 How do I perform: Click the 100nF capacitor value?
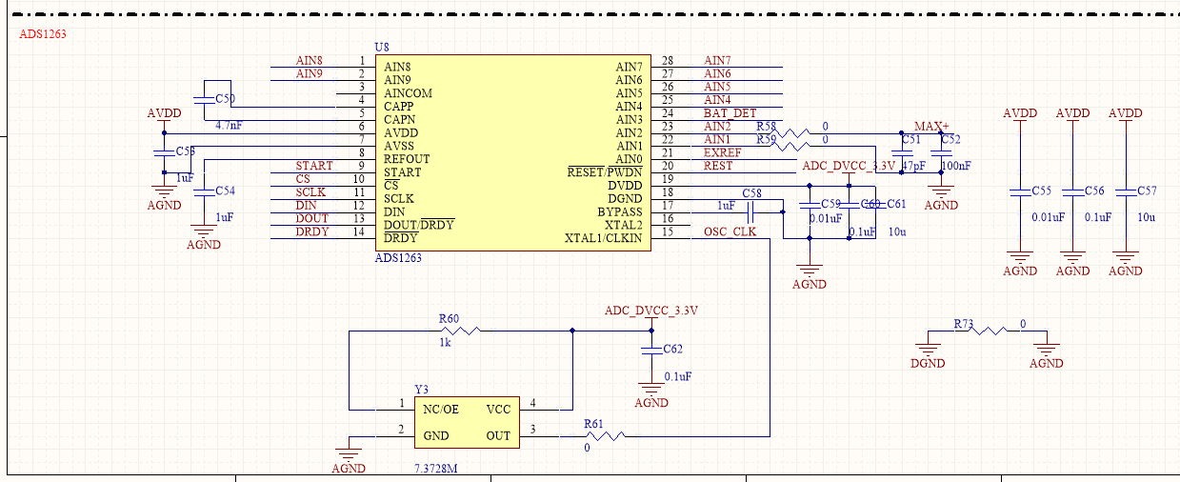click(956, 166)
